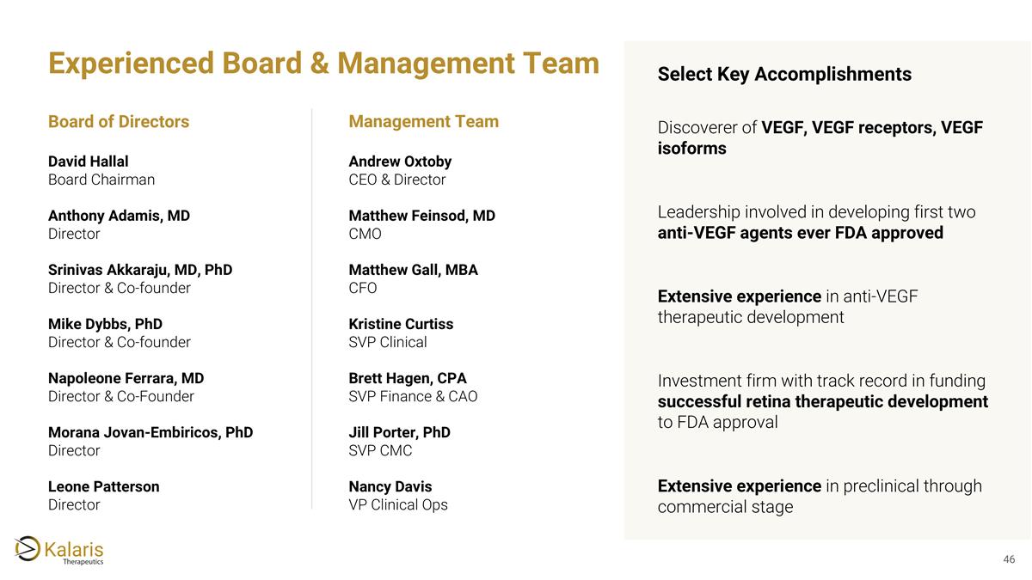Click Mike Dybbs, PhD name
1032x580 pixels.
point(105,324)
